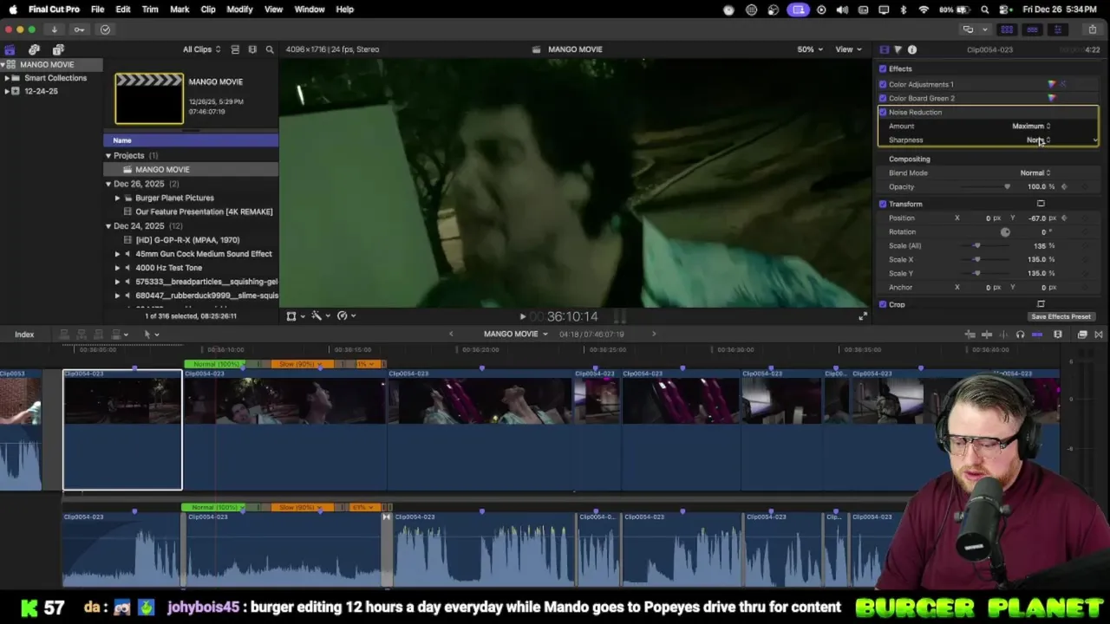Change Noise Reduction Amount Maximum dropdown

(x=1031, y=126)
